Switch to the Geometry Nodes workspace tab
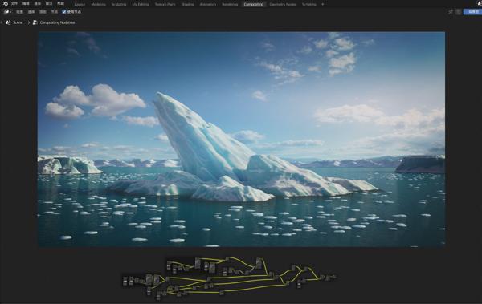The height and width of the screenshot is (304, 482). click(283, 4)
